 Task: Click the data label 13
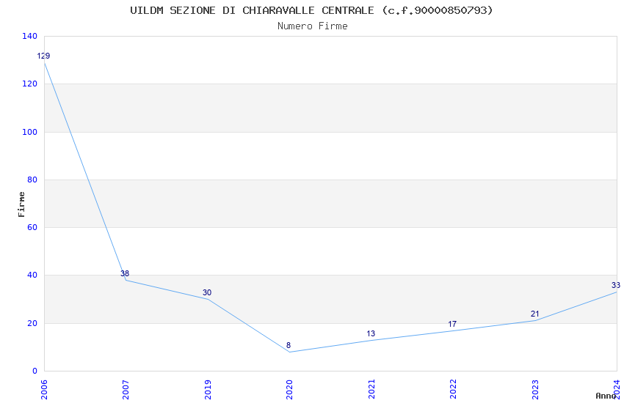pyautogui.click(x=371, y=333)
